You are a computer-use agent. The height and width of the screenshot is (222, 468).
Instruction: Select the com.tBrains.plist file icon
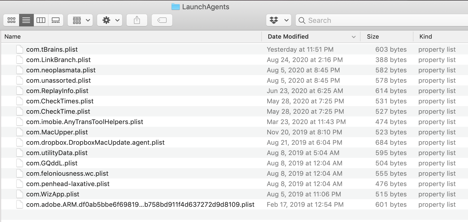[19, 49]
